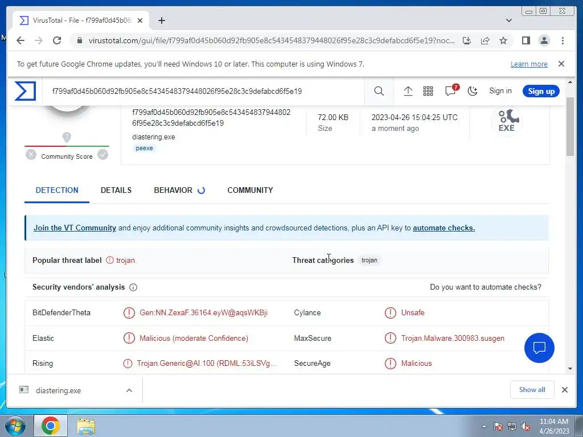Click Sign in link
Viewport: 583px width, 437px height.
(500, 90)
